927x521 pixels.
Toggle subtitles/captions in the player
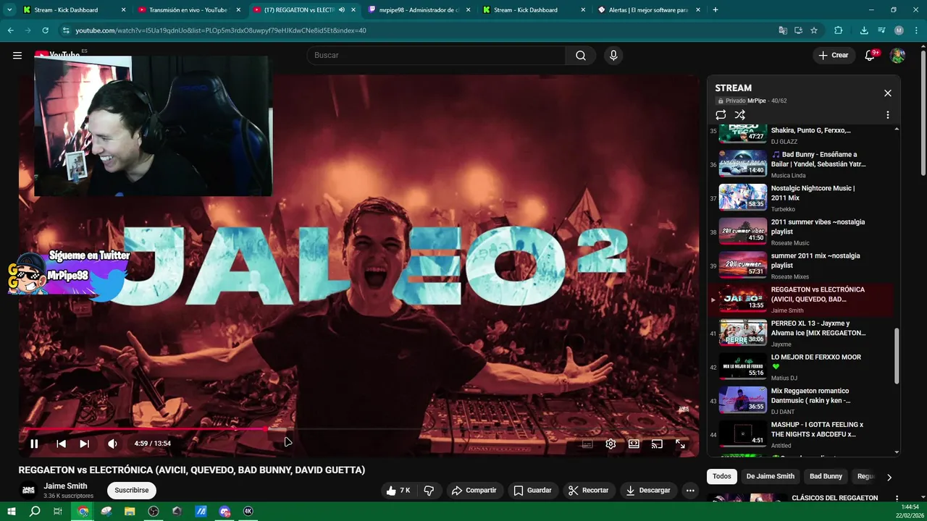[587, 444]
